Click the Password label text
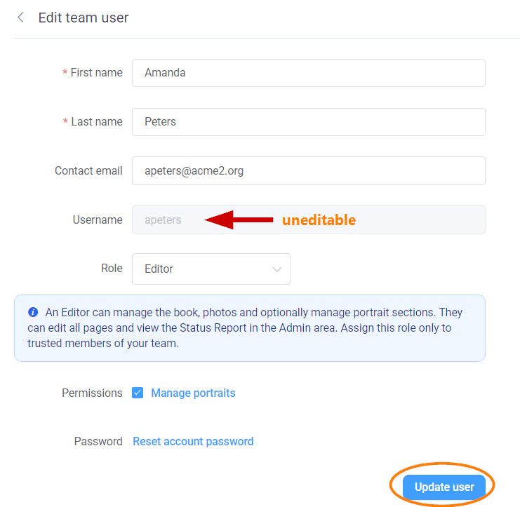520x507 pixels. [x=98, y=441]
